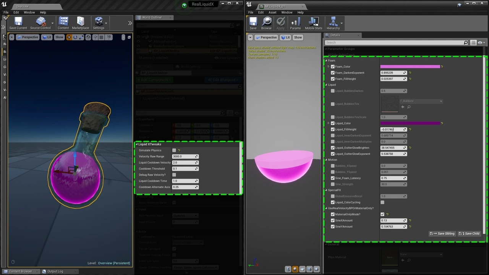Click the Save Sibling button

click(442, 233)
